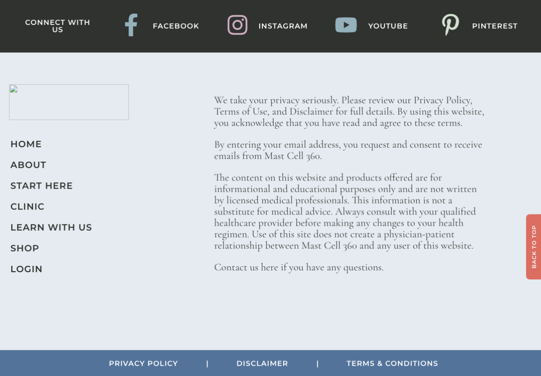
Task: Visit the YOUTUBE text link
Action: point(388,26)
